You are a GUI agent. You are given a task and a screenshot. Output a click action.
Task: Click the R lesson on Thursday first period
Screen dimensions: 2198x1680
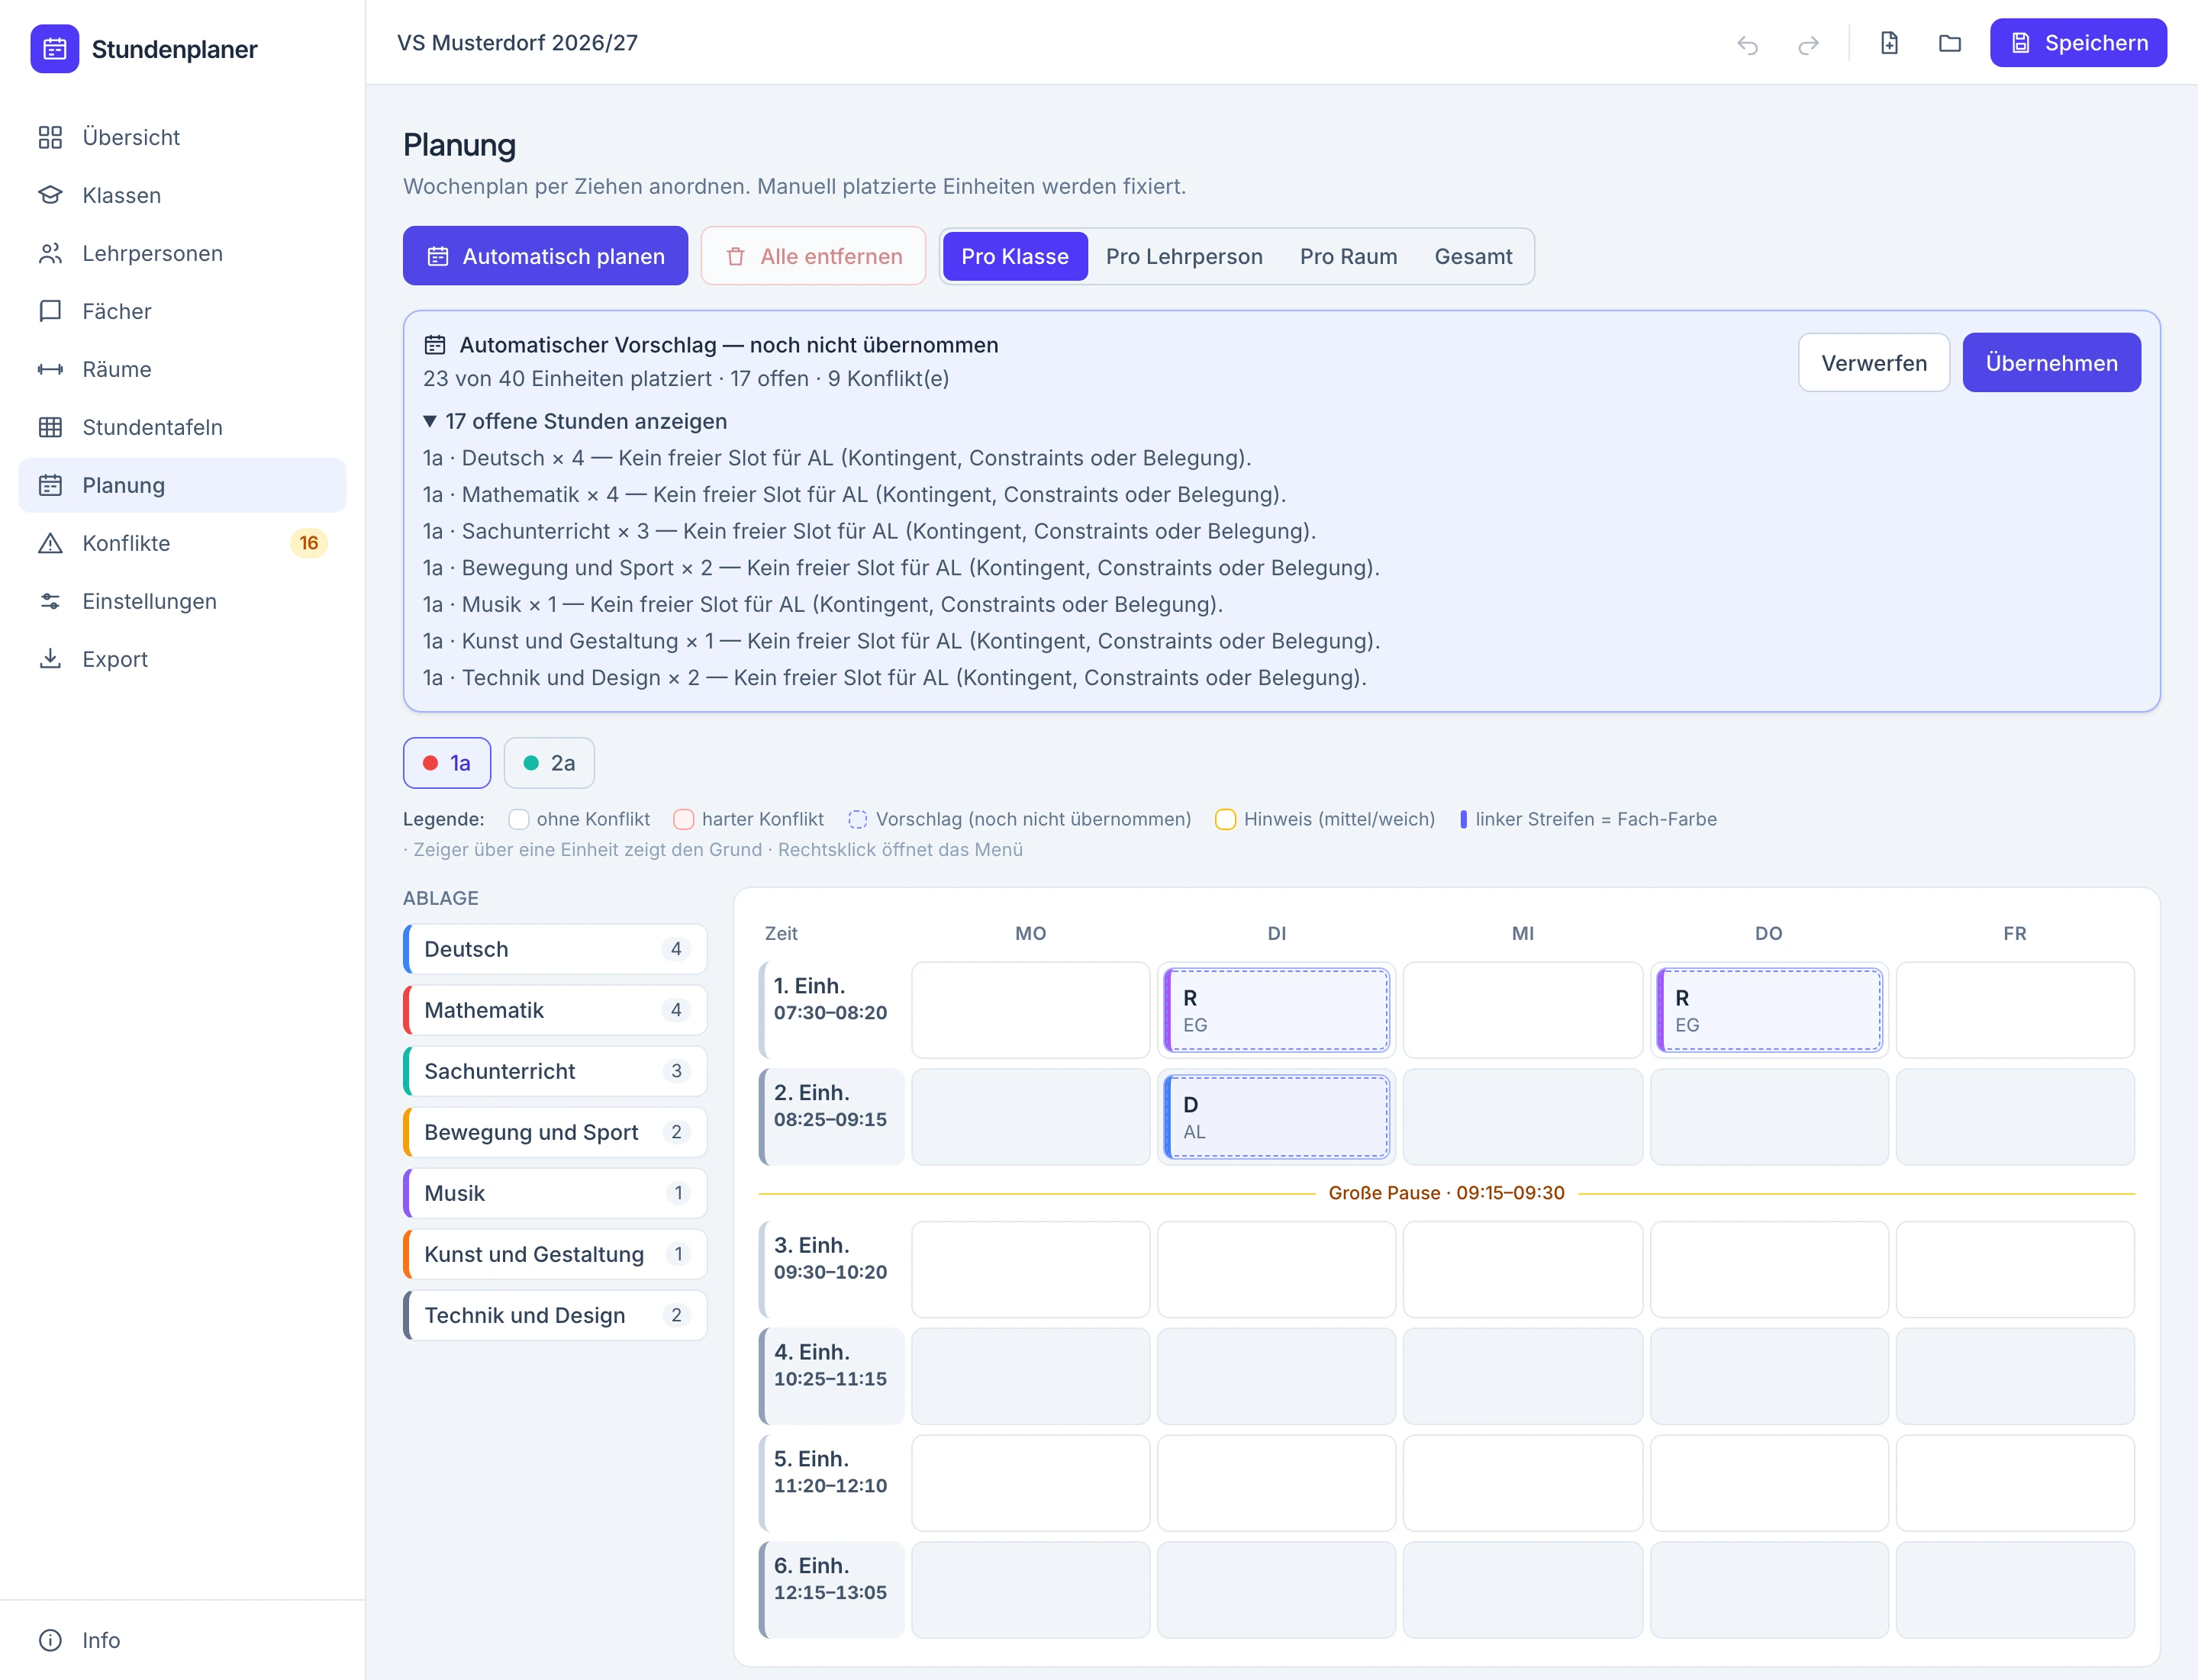1769,1010
